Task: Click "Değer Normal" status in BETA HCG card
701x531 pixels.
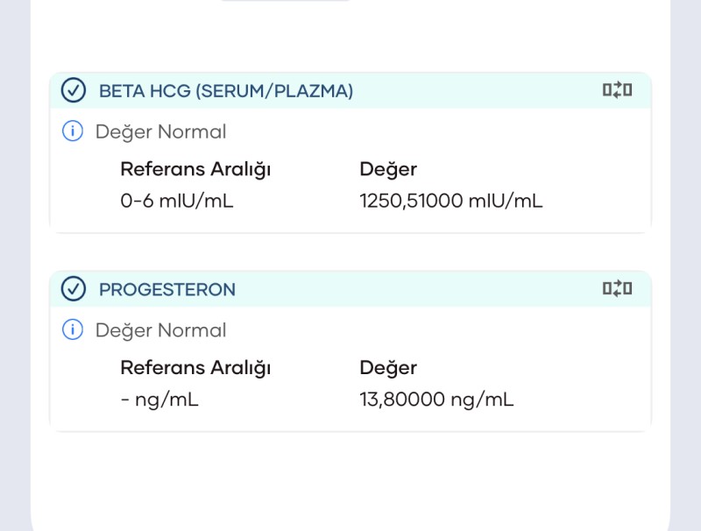Action: click(x=160, y=132)
